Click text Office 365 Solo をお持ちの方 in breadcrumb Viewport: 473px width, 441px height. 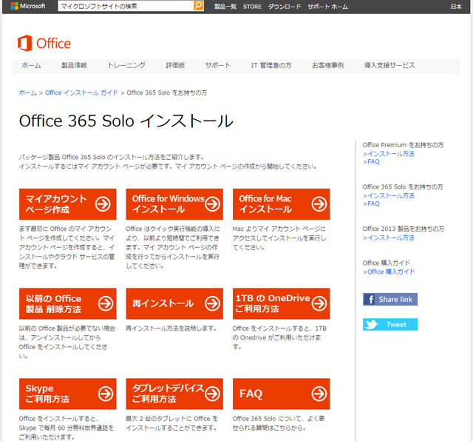point(167,92)
